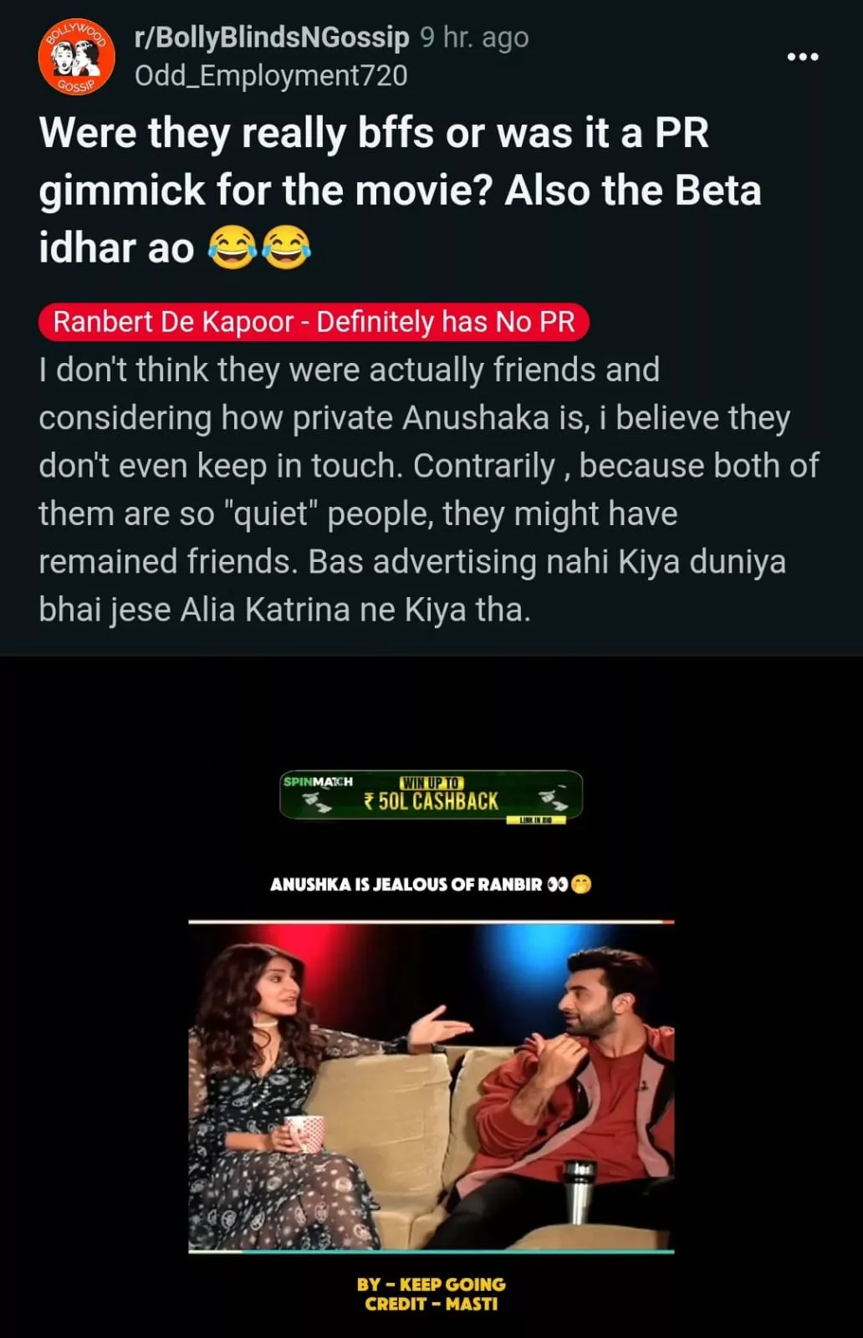The height and width of the screenshot is (1338, 863).
Task: Open the Bollywood Gossip community avatar
Action: 77,56
